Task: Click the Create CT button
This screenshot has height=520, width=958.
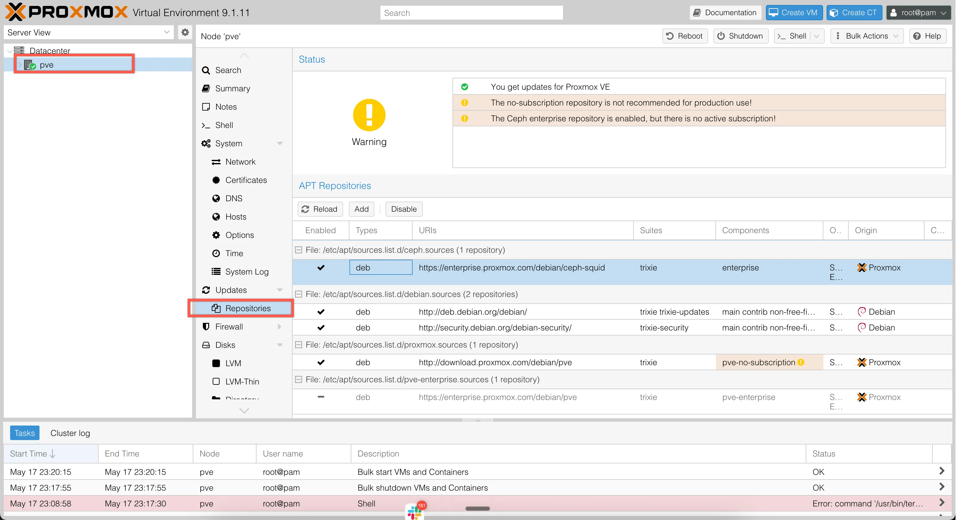Action: coord(855,13)
